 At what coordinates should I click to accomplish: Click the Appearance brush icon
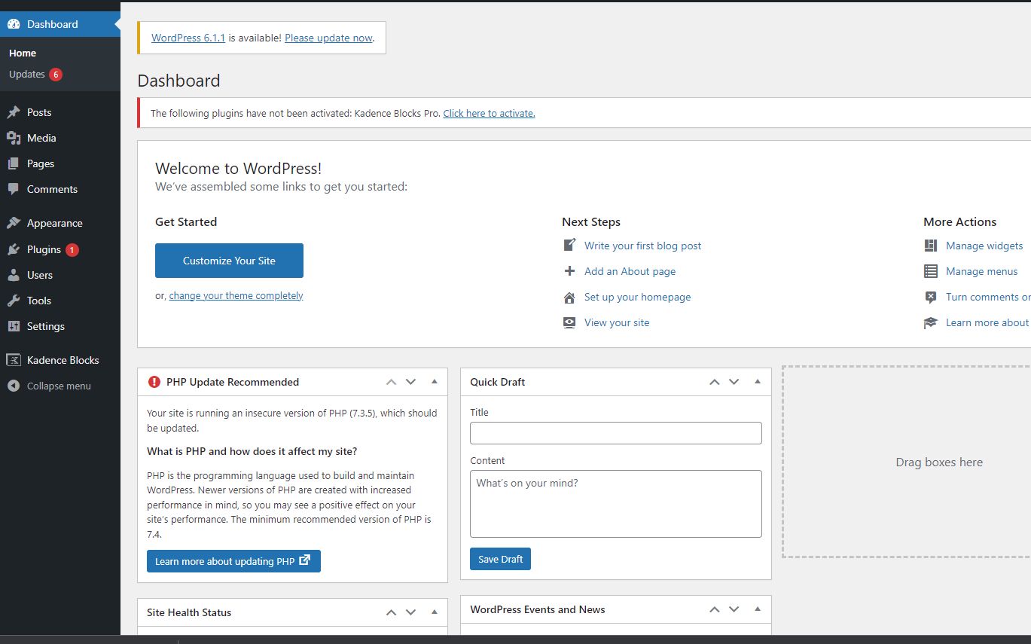(13, 223)
